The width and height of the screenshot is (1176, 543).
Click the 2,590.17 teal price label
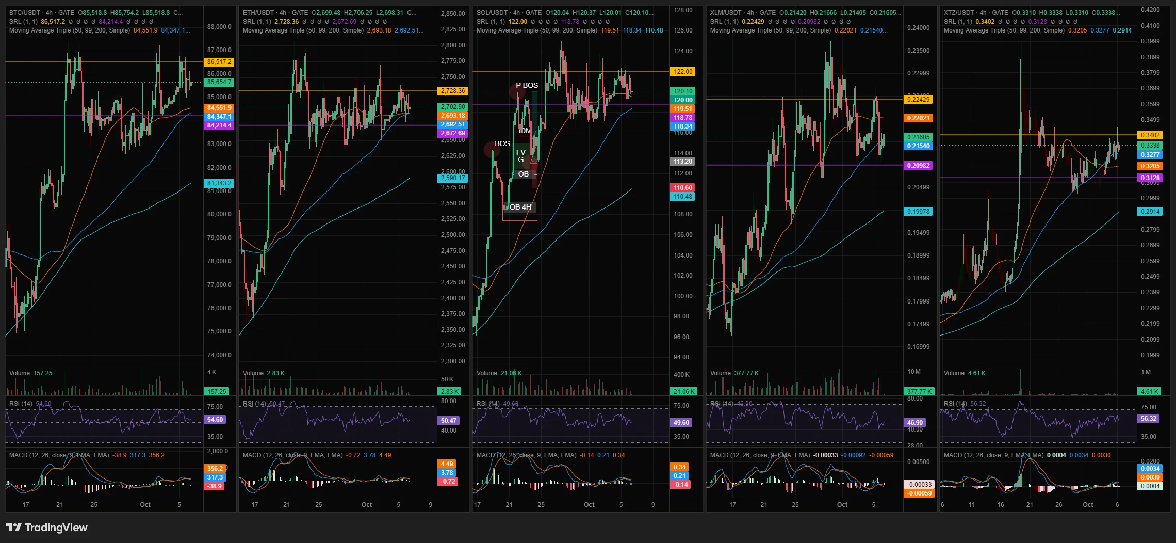click(453, 178)
